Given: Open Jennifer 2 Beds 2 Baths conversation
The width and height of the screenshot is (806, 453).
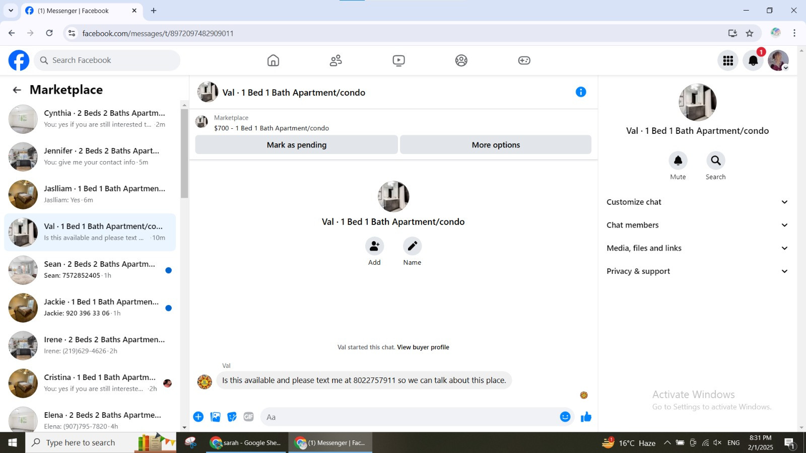Looking at the screenshot, I should (90, 157).
